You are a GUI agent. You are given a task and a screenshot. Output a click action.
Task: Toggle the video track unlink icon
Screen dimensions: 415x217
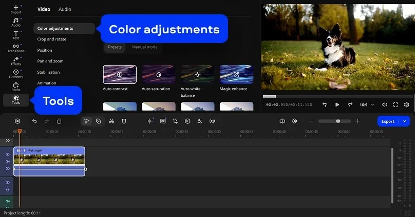tap(7, 168)
